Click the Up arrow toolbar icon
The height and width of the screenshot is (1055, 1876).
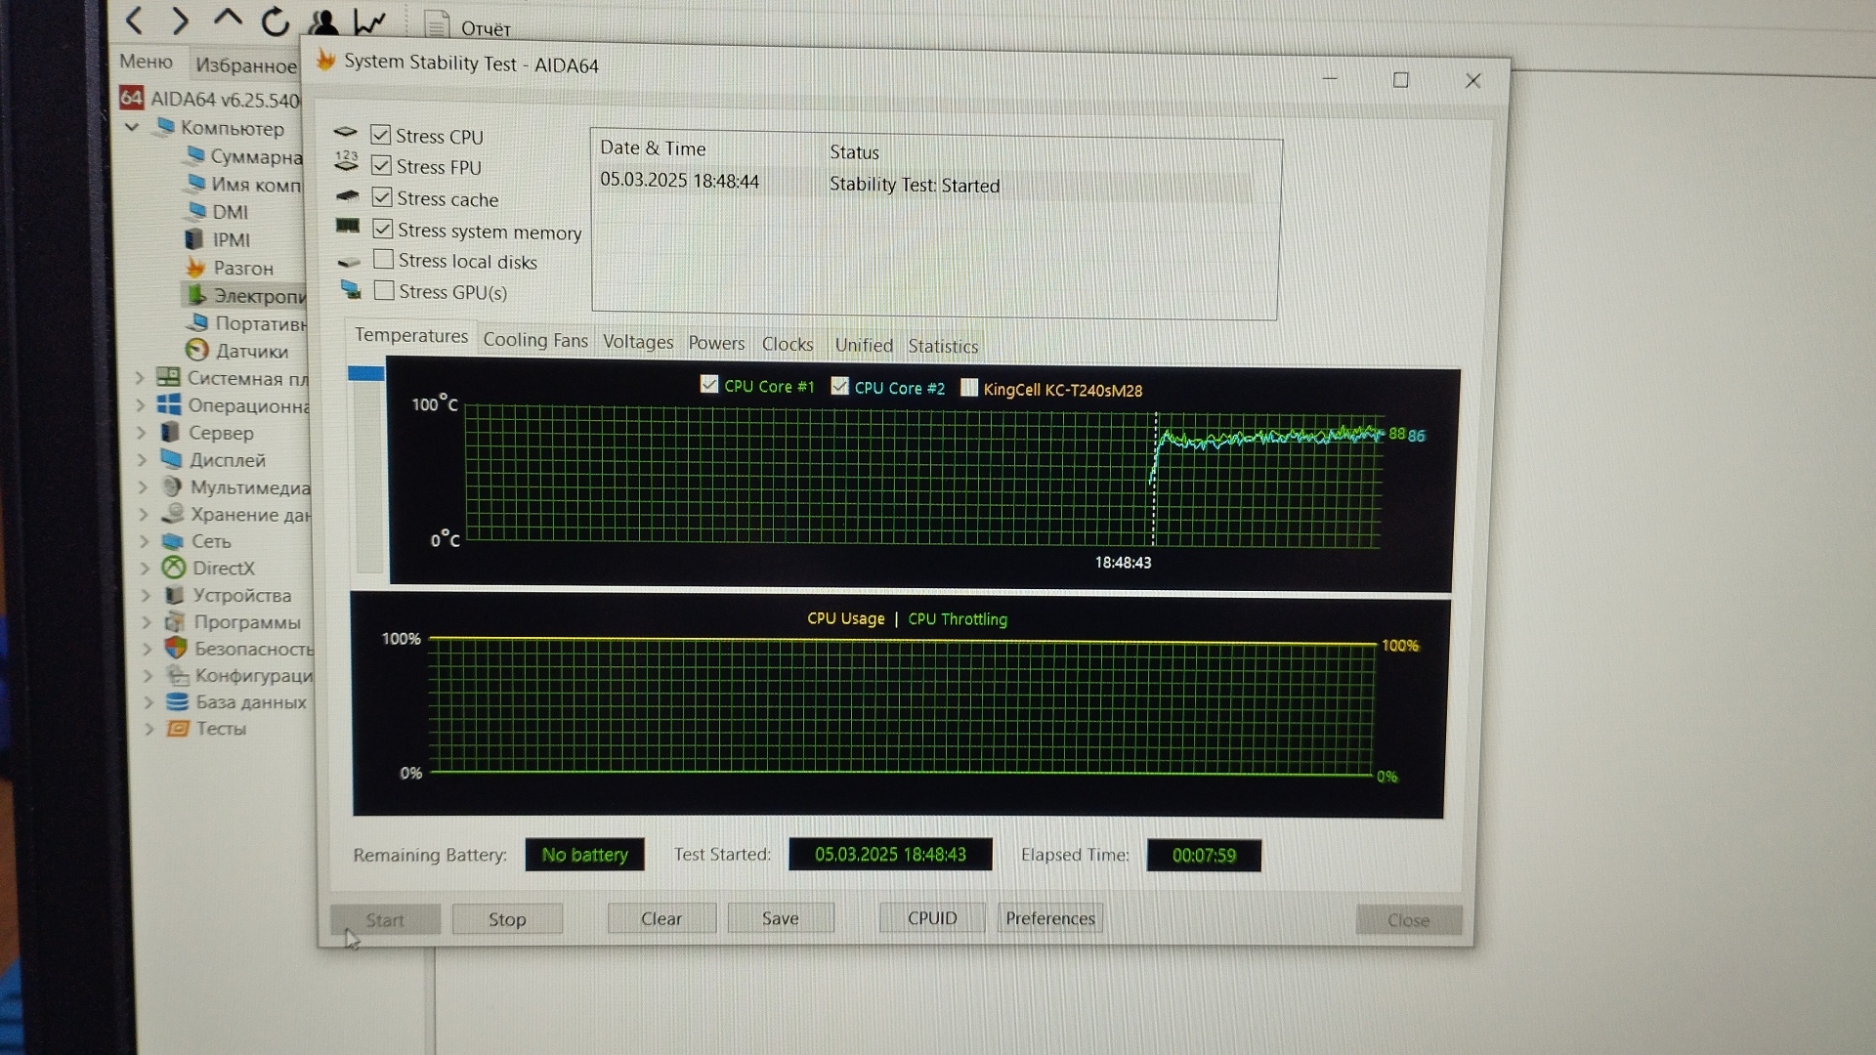click(228, 18)
